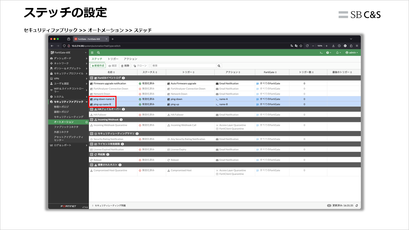Click the ping-down trigger cell
This screenshot has height=230, width=409.
190,99
